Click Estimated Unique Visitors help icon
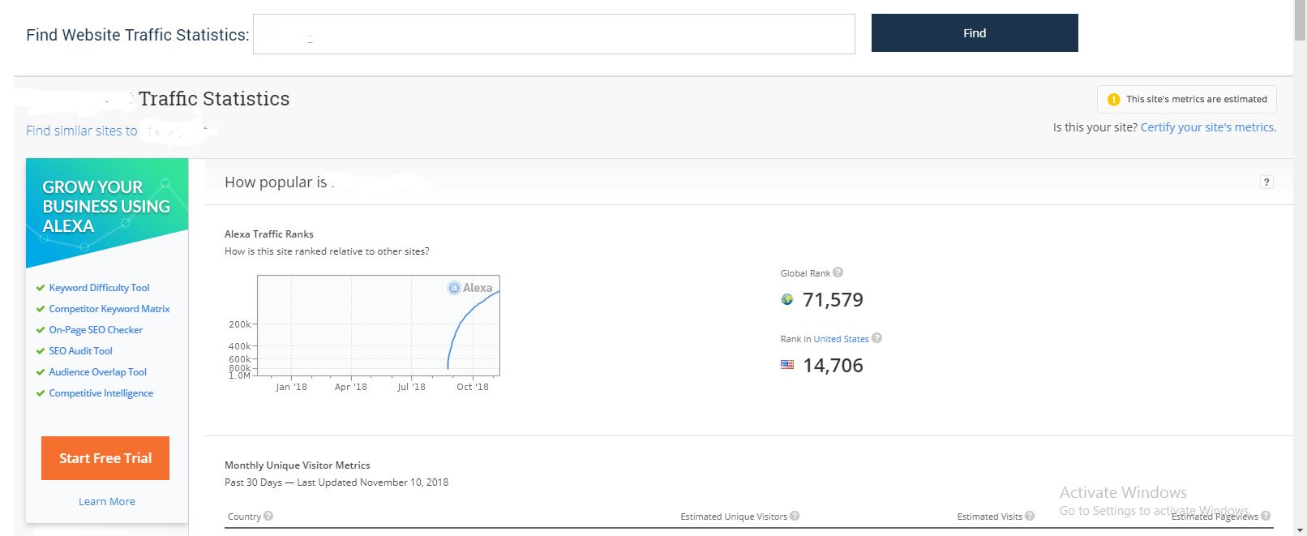This screenshot has width=1307, height=536. point(795,516)
